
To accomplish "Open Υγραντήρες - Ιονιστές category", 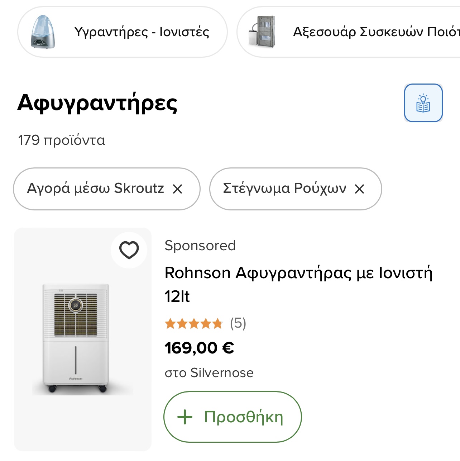I will click(142, 32).
